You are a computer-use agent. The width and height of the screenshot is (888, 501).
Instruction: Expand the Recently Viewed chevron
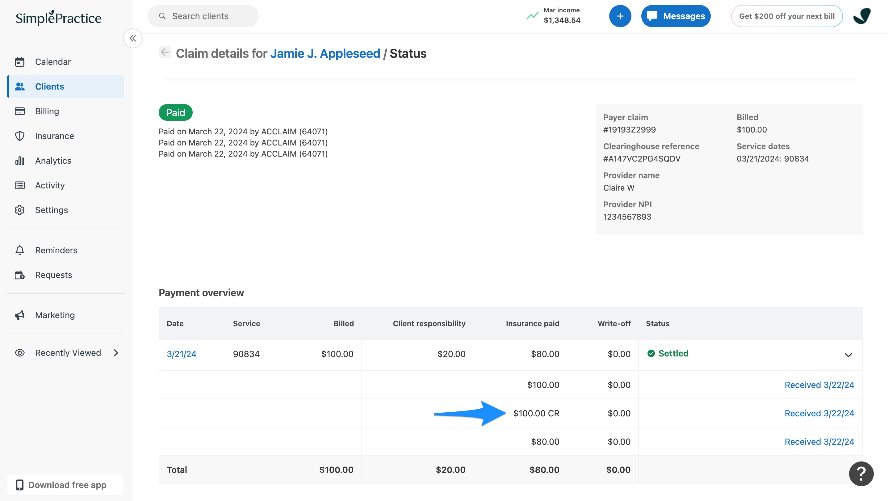116,353
